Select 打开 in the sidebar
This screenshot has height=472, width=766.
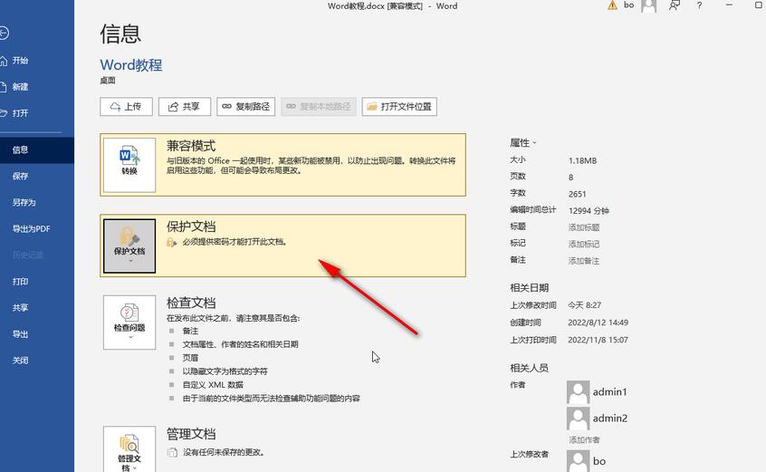(20, 113)
